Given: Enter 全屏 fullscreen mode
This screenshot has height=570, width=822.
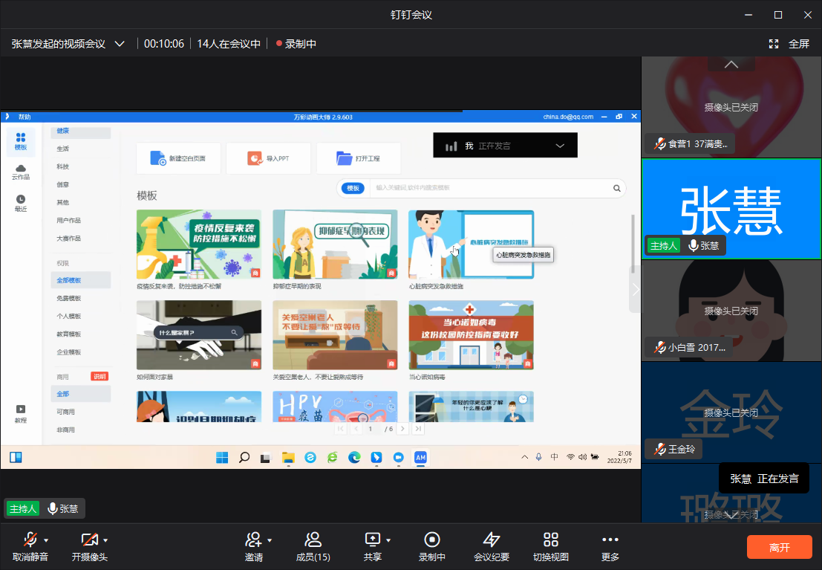Looking at the screenshot, I should tap(789, 44).
